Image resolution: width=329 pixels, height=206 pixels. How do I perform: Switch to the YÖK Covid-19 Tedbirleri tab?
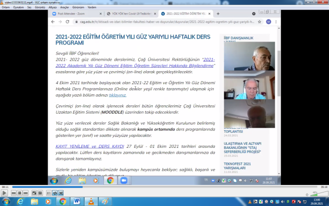coord(131,14)
